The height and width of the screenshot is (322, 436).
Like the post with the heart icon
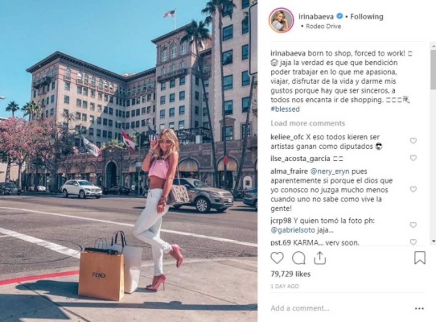[277, 258]
